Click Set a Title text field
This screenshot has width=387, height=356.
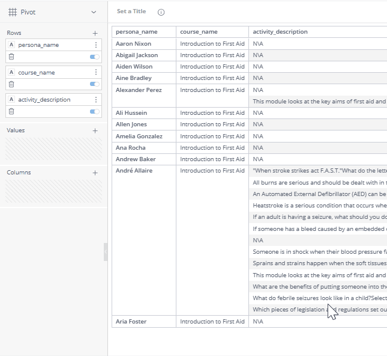point(131,11)
